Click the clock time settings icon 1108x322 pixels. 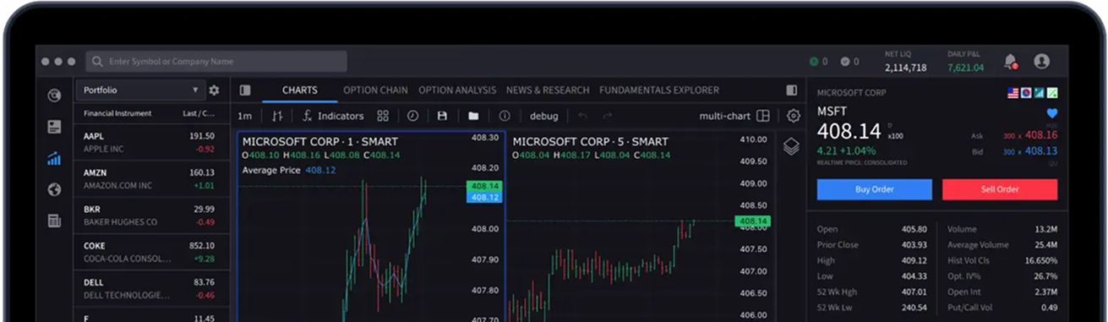pos(412,116)
